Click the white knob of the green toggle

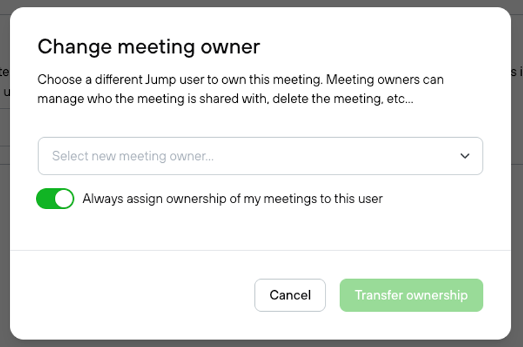[x=63, y=199]
